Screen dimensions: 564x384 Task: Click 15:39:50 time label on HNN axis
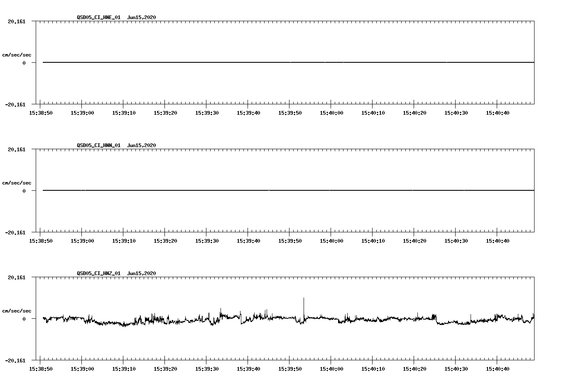(x=290, y=241)
